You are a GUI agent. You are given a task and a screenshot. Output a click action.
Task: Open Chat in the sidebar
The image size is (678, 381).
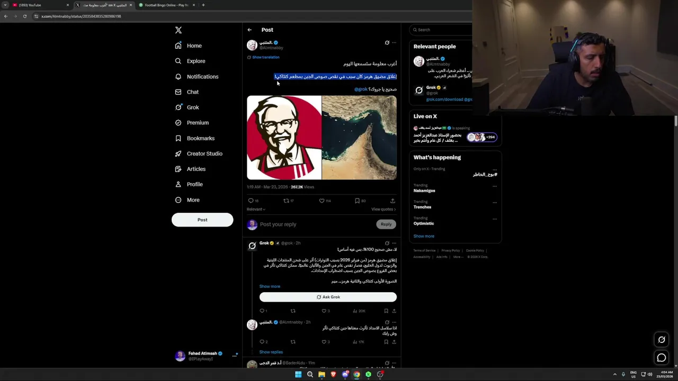pyautogui.click(x=187, y=92)
